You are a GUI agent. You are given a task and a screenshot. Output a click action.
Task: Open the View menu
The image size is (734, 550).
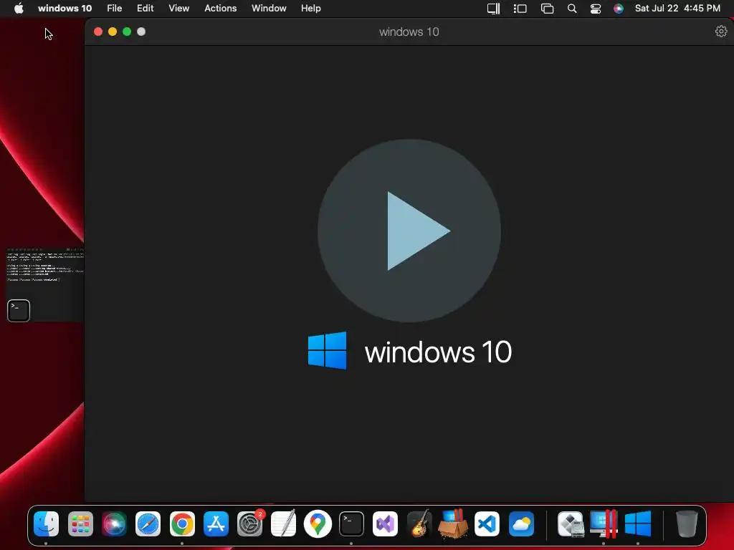[178, 9]
